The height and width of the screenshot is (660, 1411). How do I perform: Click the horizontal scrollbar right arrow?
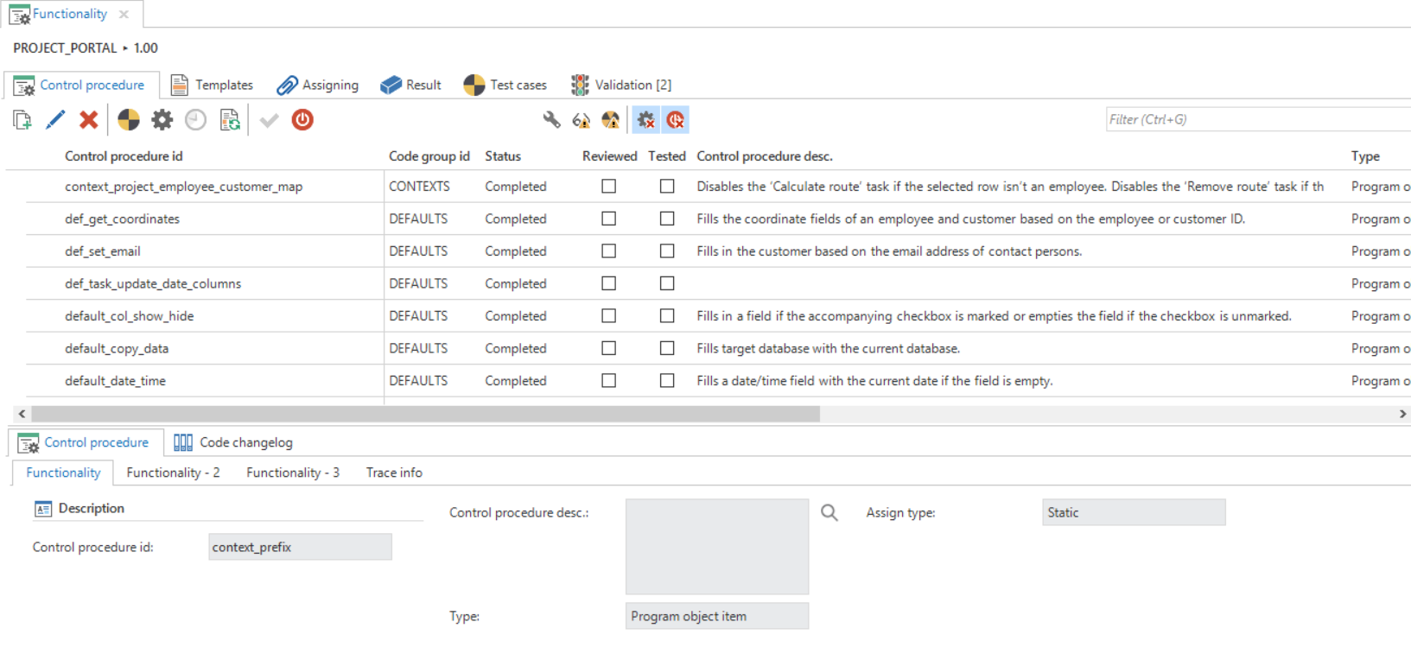1401,414
